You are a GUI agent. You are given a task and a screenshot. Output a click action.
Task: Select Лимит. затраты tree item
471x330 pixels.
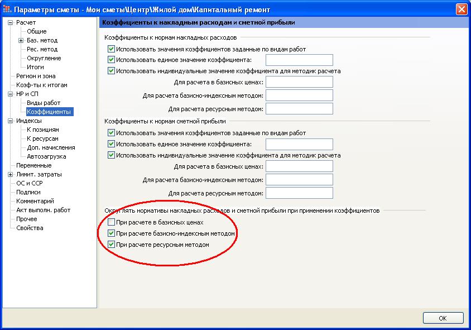click(39, 174)
